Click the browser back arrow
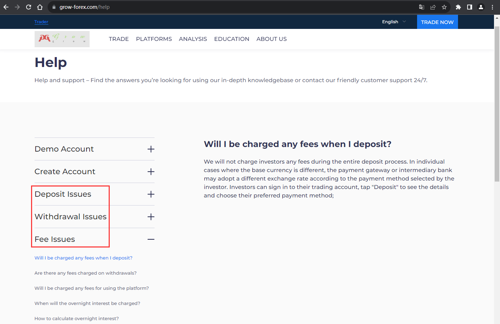 (x=6, y=7)
